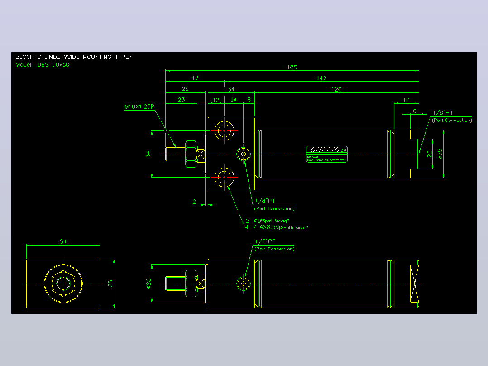The image size is (488, 366).
Task: Click the 2 offset dimension value
Action: 194,202
